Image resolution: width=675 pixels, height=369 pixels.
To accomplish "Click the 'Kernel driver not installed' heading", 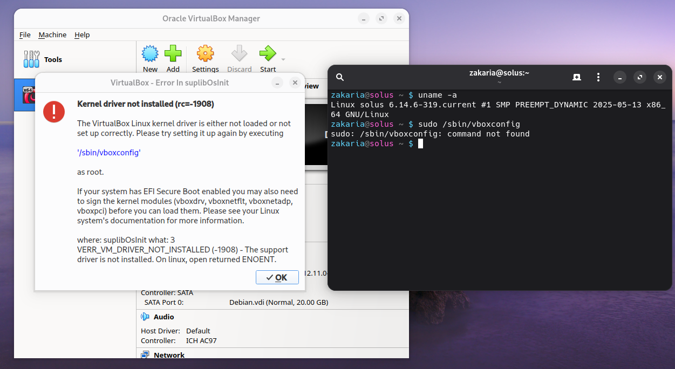I will click(x=146, y=104).
